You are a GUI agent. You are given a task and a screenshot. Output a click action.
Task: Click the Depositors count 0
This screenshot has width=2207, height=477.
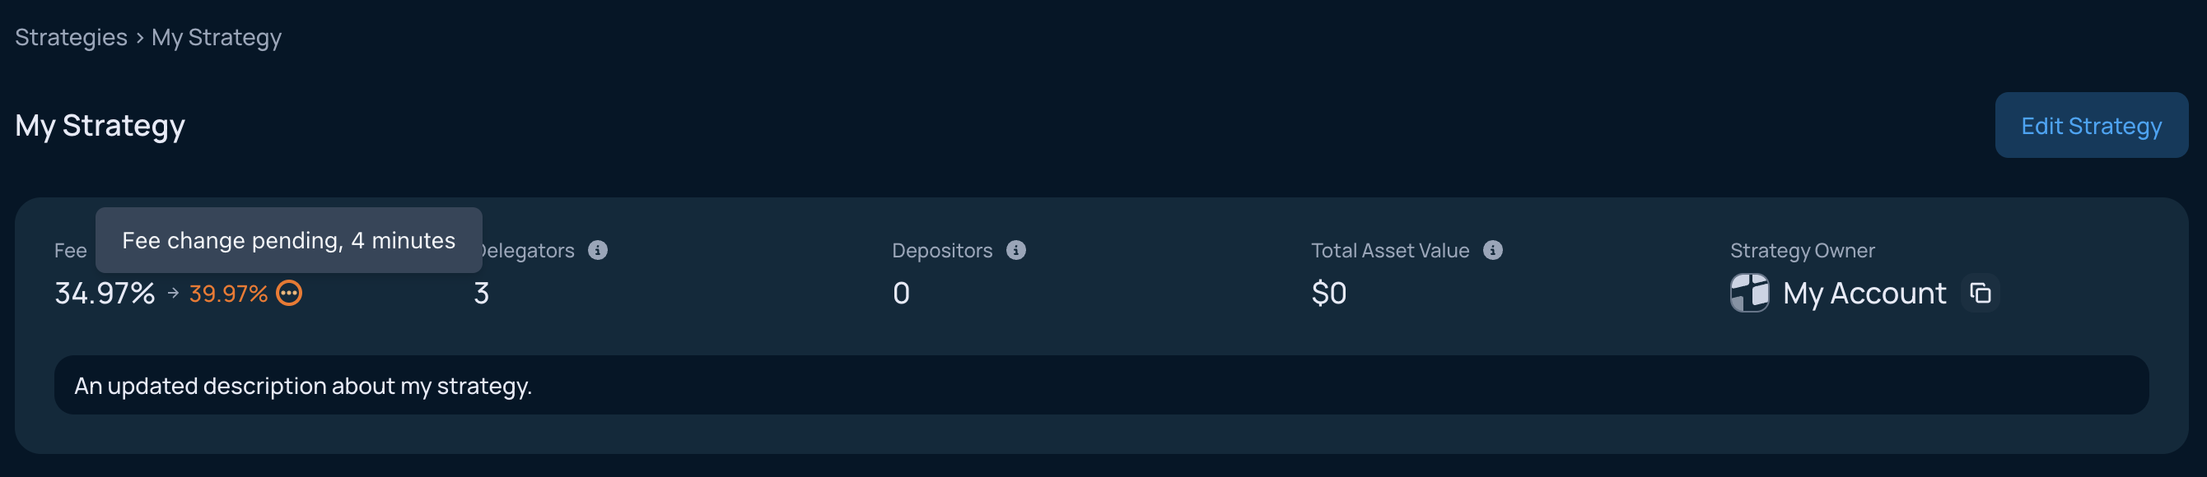coord(901,293)
